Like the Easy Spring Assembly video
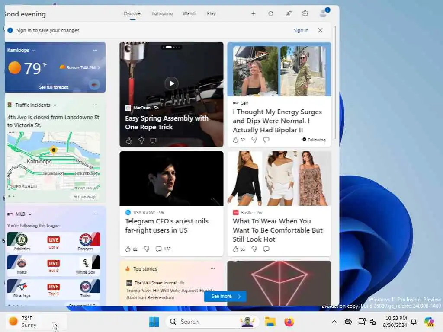Screen dimensions: 443x332 [128, 140]
